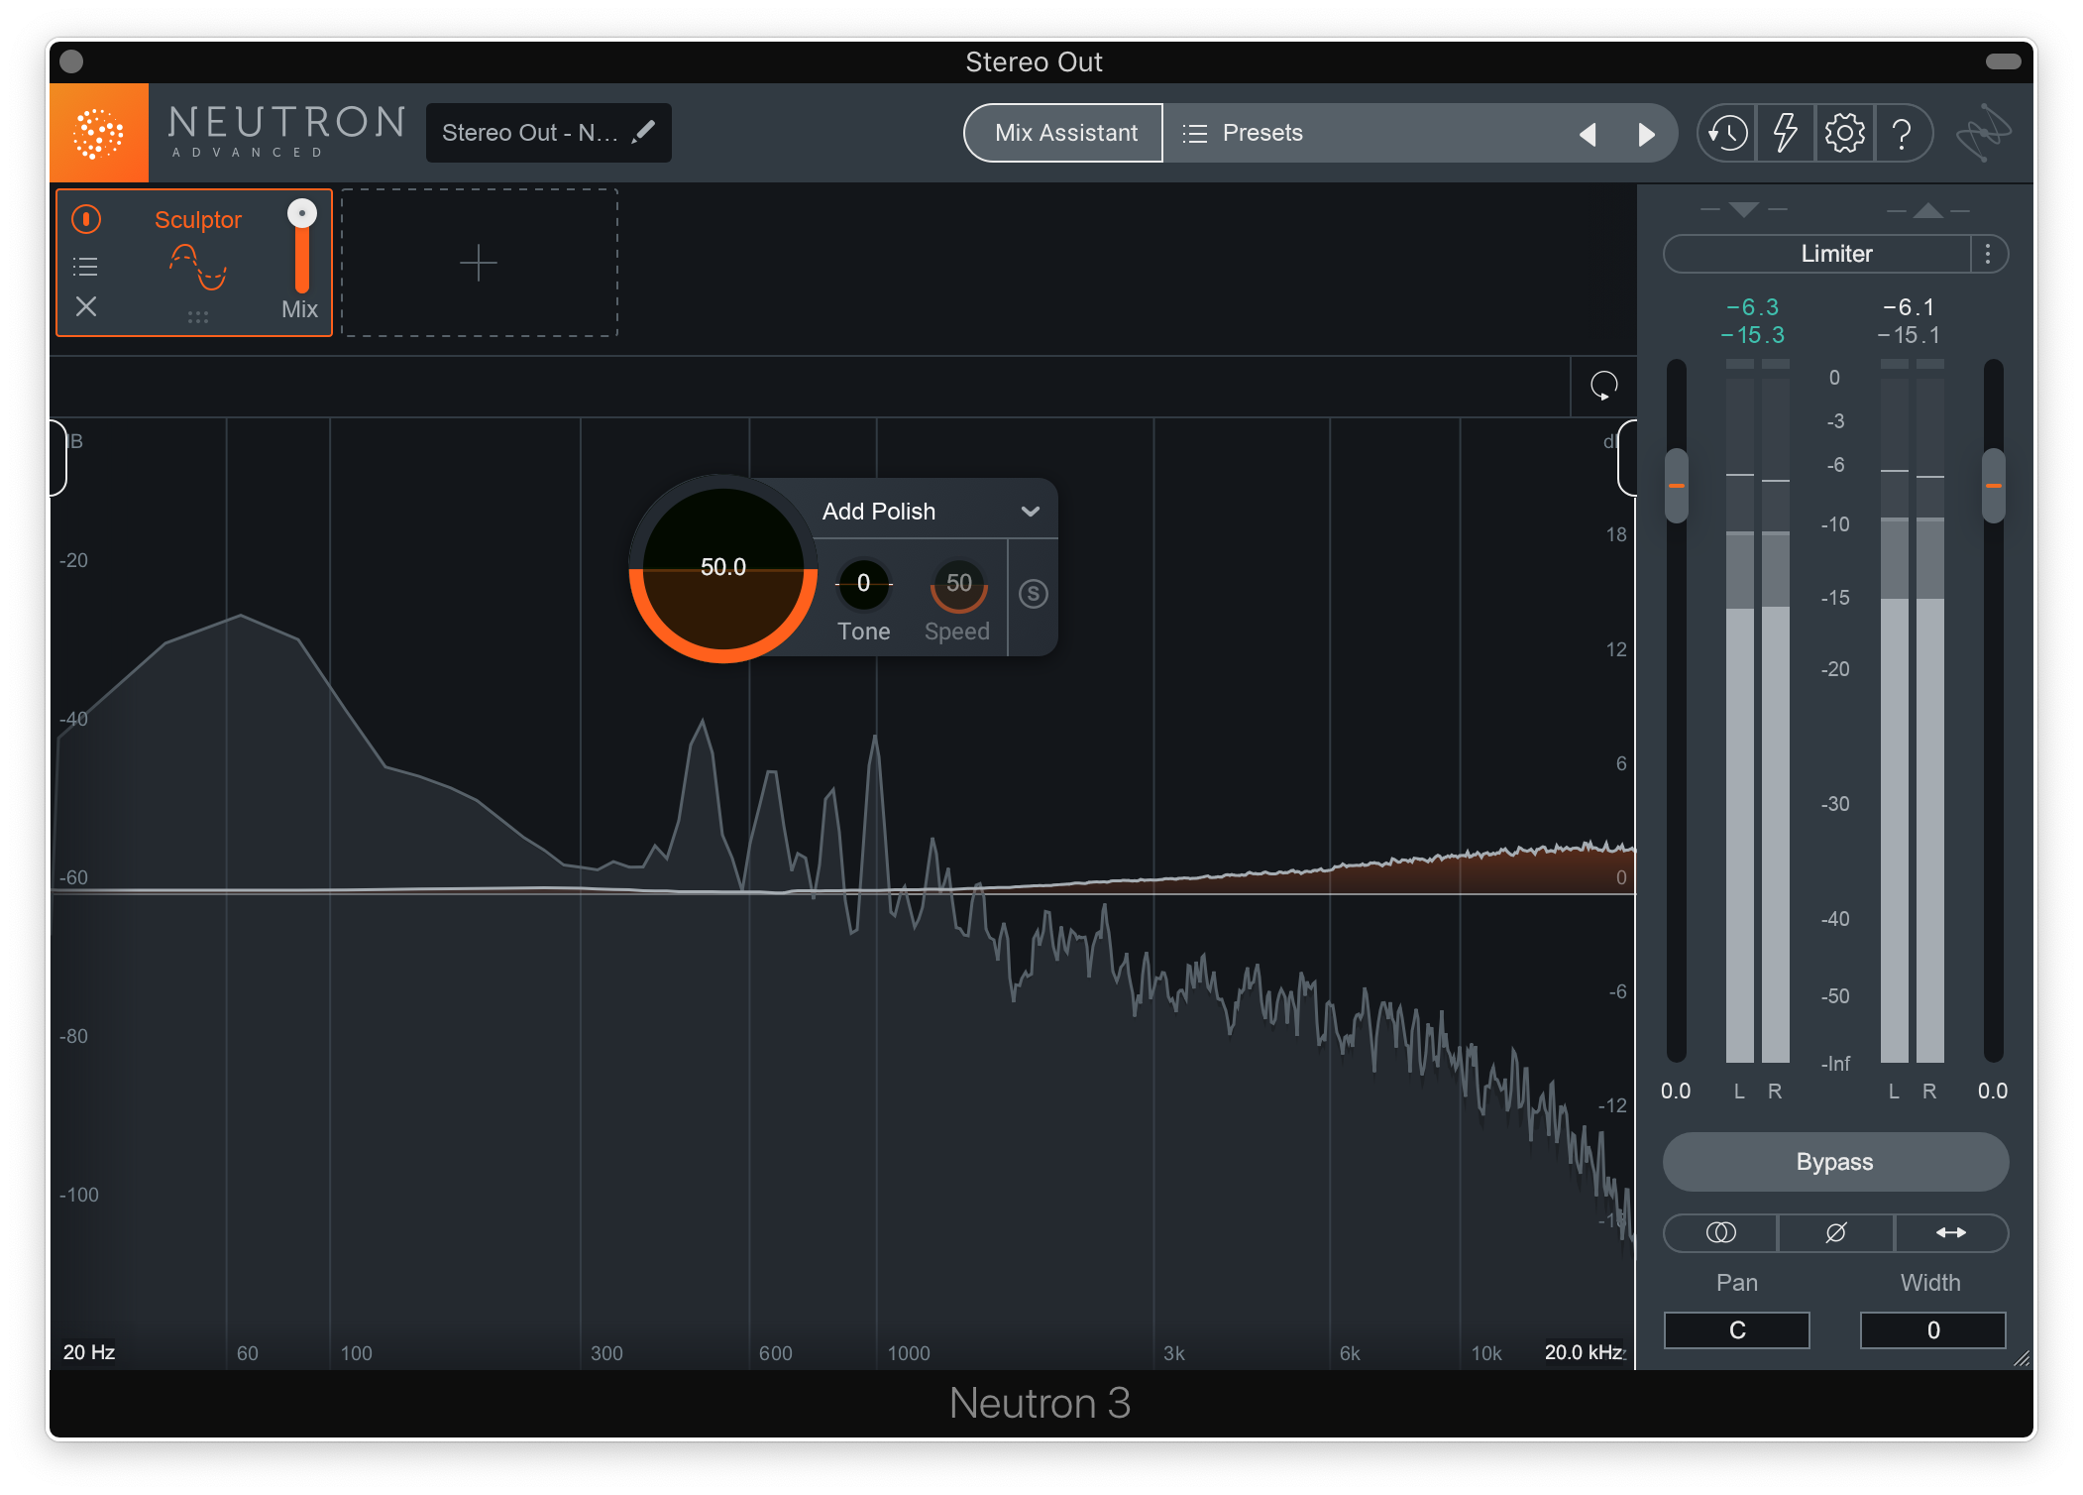Screen dimensions: 2083x1495
Task: Click the Speed knob
Action: [x=958, y=584]
